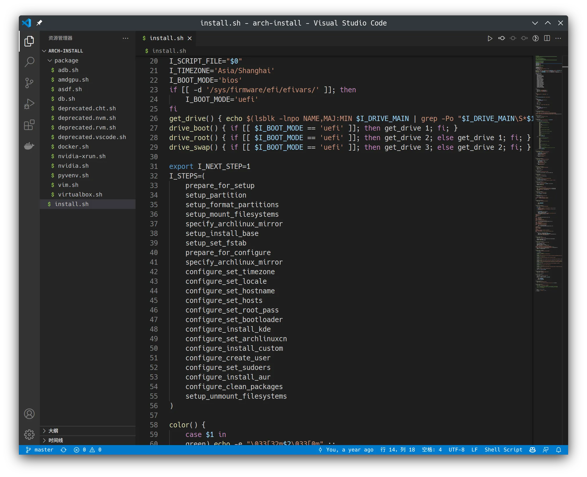Open the Docker view

click(x=29, y=146)
